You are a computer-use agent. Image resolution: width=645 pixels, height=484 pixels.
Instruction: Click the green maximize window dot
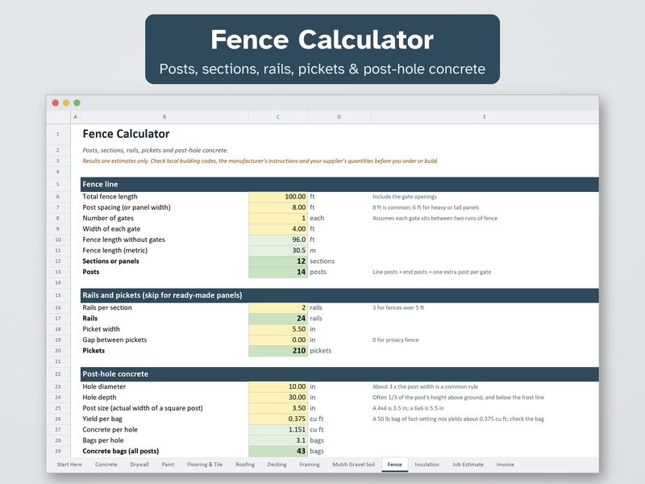tap(77, 103)
